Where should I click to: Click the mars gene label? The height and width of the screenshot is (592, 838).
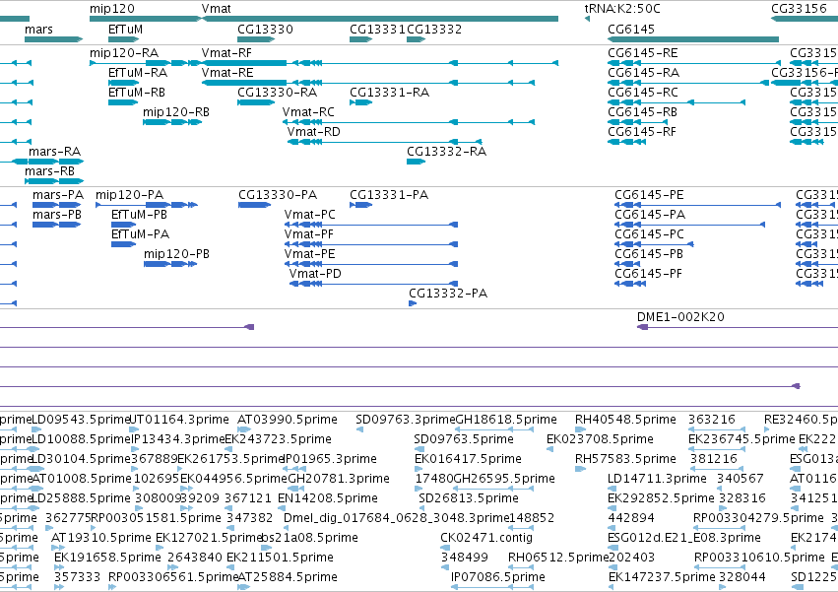[x=38, y=29]
